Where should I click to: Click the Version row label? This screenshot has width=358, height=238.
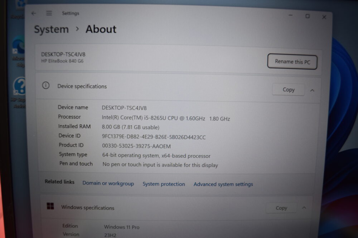(x=71, y=234)
